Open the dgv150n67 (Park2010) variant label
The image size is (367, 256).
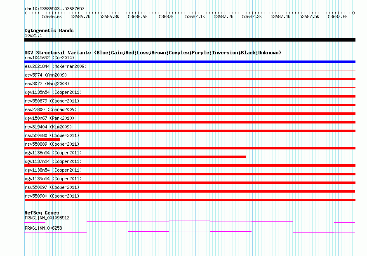(49, 118)
